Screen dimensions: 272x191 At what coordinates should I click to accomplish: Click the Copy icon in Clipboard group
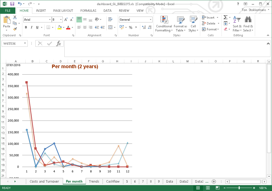[x=15, y=23]
